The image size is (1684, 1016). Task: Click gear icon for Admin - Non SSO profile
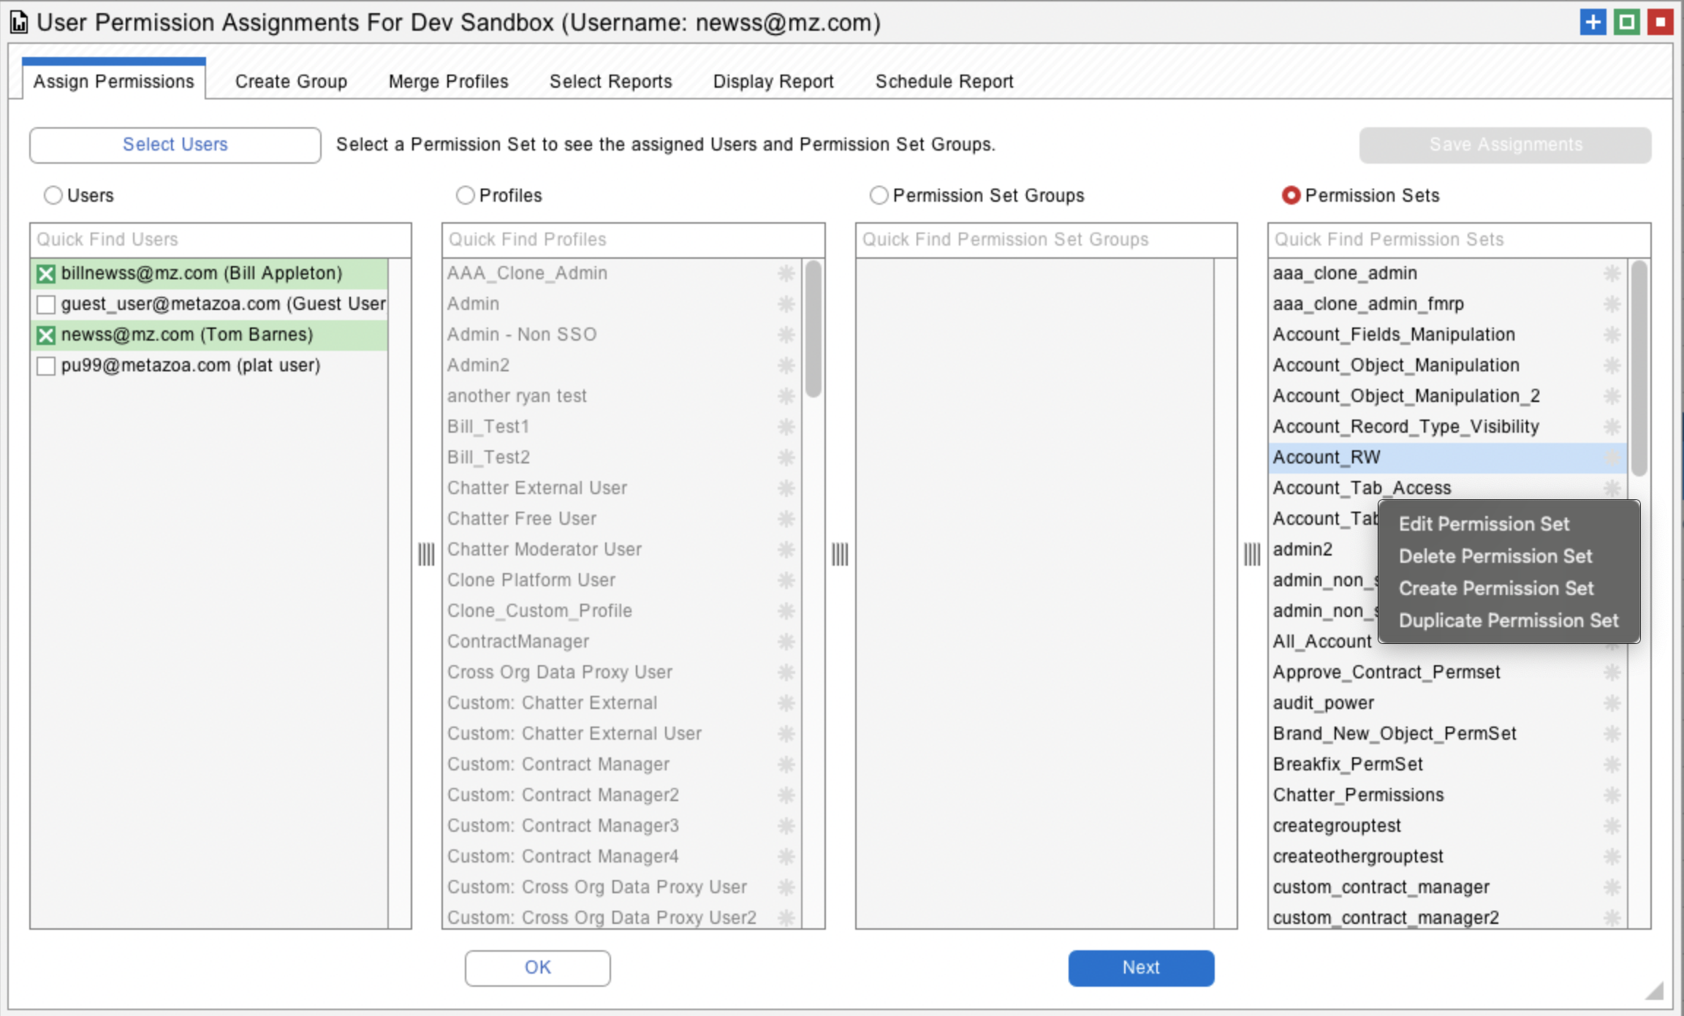pyautogui.click(x=786, y=335)
